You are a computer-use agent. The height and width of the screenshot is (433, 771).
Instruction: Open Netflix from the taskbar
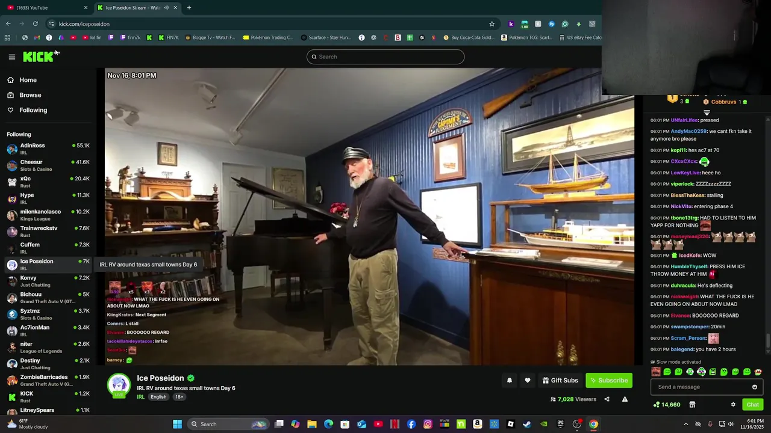coord(395,424)
